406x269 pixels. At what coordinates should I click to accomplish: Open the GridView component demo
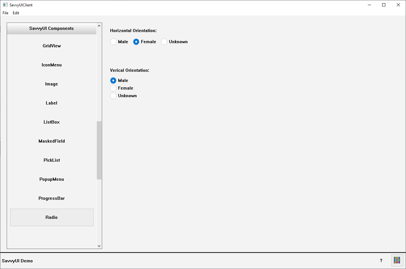click(52, 46)
